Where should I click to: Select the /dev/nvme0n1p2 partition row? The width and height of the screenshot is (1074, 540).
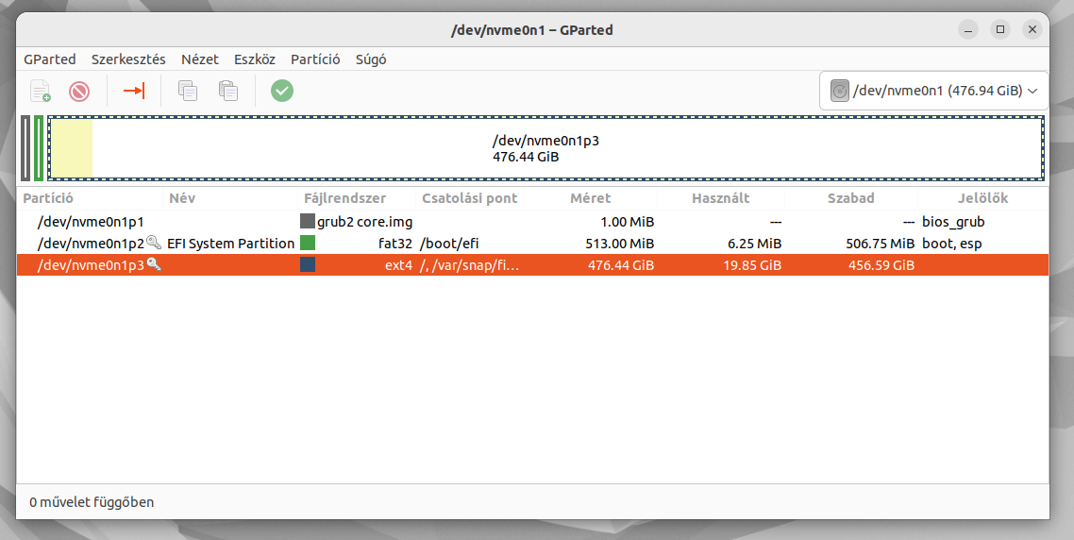[x=533, y=243]
